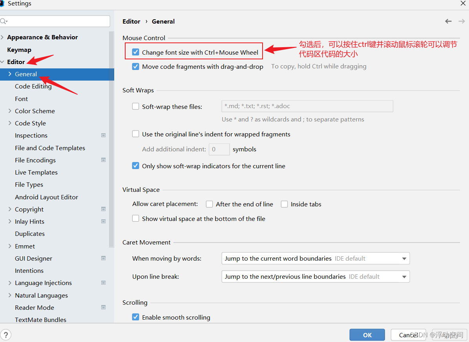Click the soft-wrap file patterns field

click(x=307, y=106)
